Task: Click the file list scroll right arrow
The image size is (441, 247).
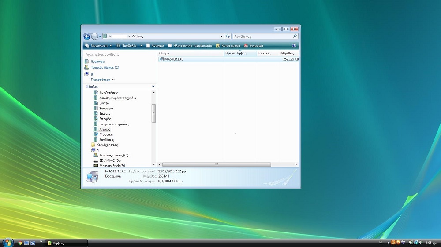Action: point(296,164)
